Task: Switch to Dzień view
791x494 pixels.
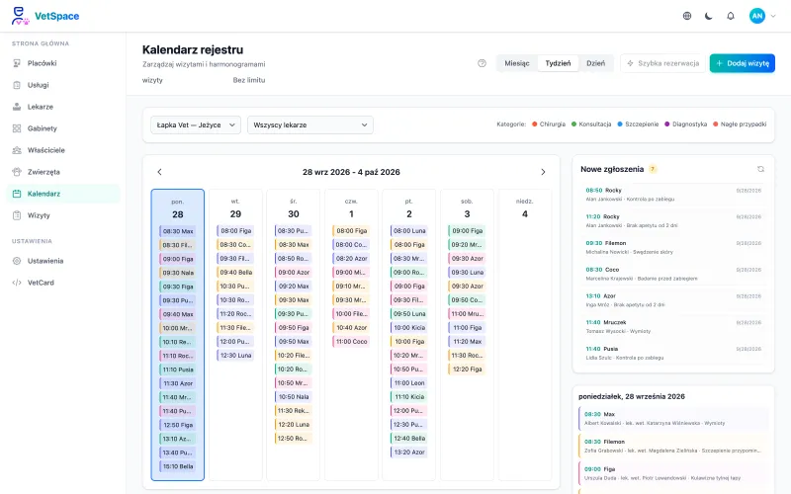Action: click(x=595, y=63)
